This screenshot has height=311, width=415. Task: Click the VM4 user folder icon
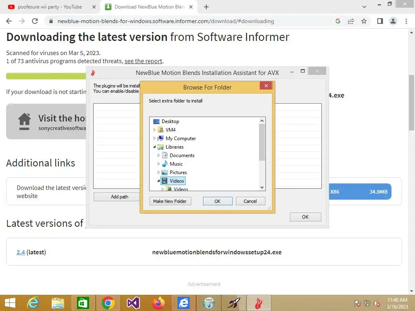(160, 130)
